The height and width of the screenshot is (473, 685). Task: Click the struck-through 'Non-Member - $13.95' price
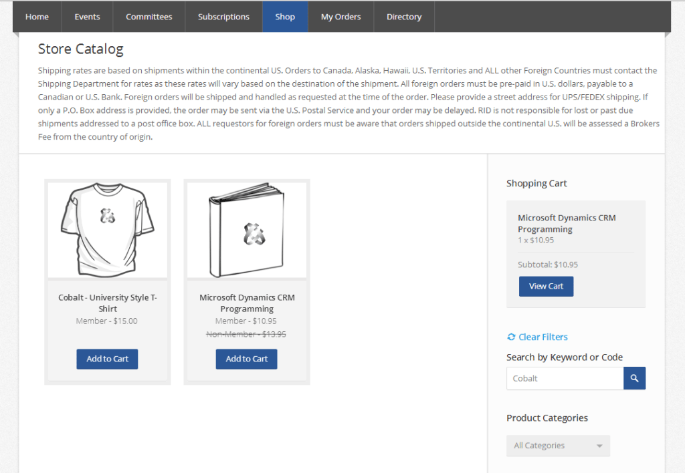246,334
